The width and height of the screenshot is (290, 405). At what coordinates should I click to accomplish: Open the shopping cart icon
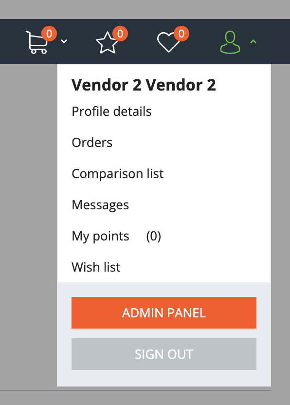point(36,42)
